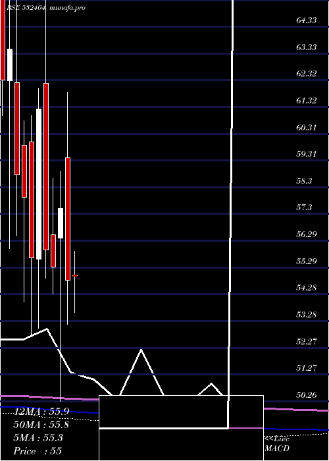Click the small red doji candle at 55
The height and width of the screenshot is (461, 329).
(75, 276)
